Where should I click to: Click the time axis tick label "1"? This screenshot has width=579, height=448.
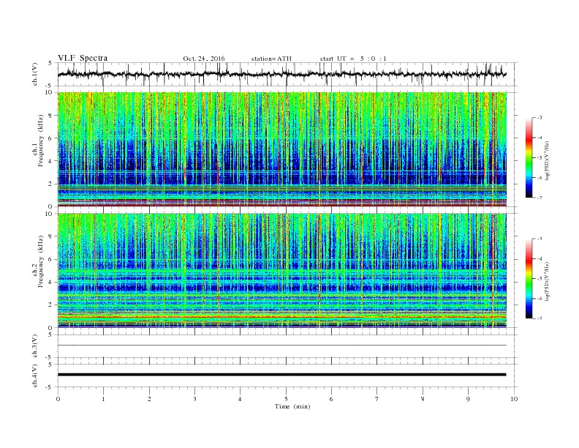[x=104, y=399]
